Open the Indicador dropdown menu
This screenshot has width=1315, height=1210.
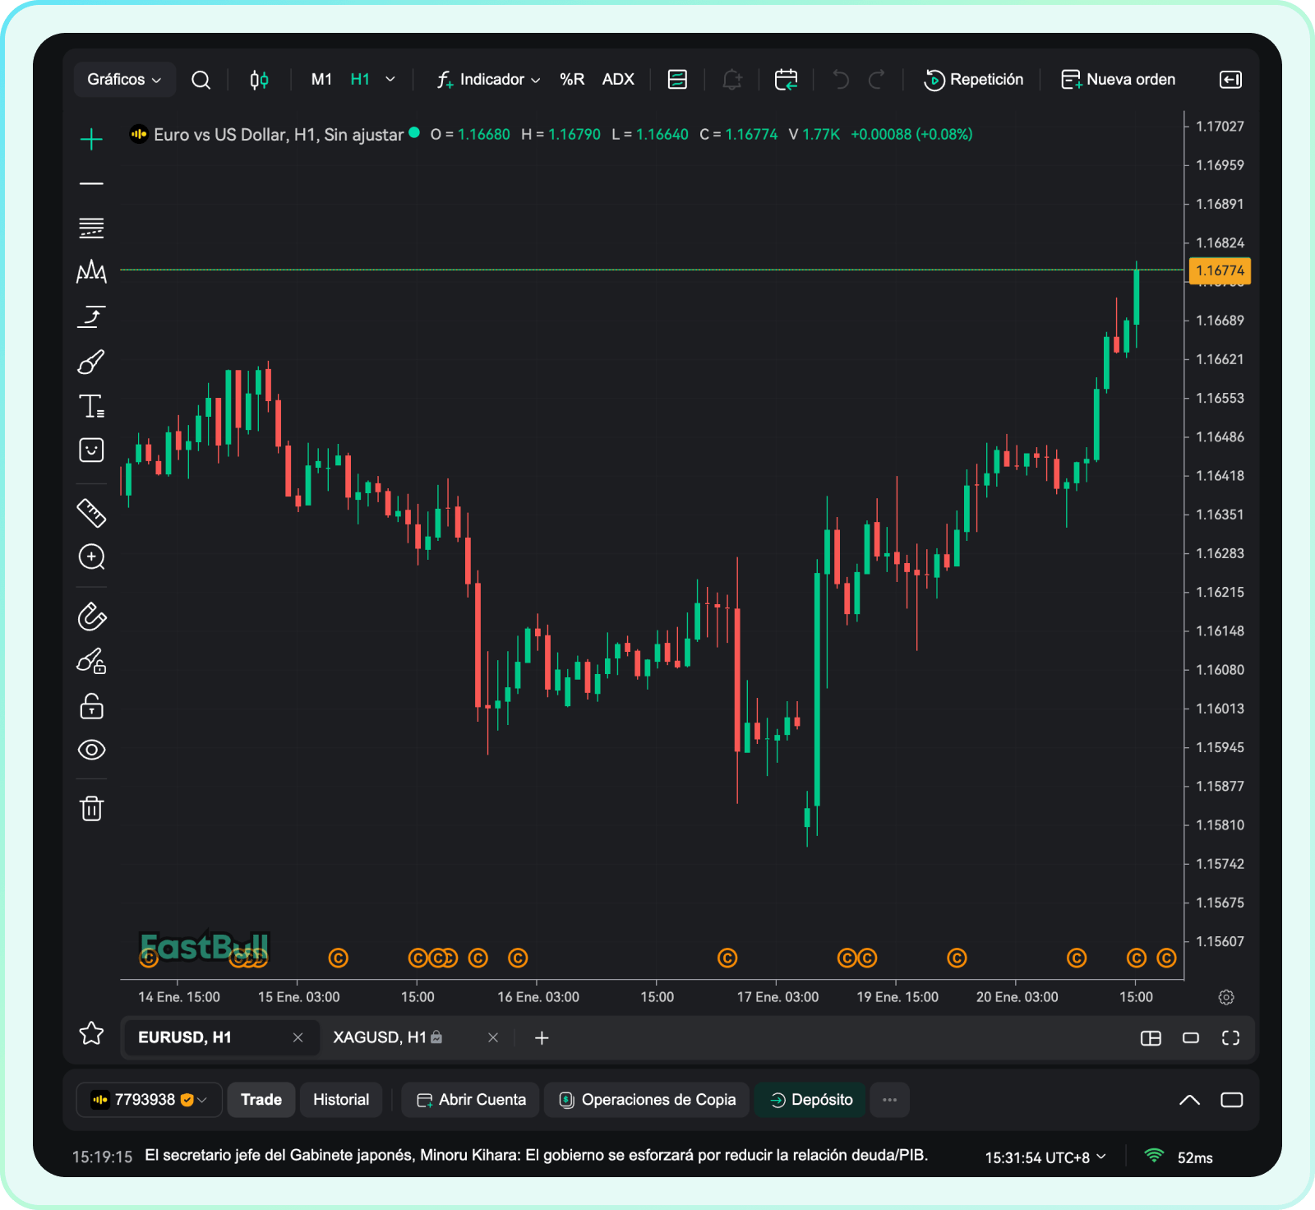click(x=488, y=80)
